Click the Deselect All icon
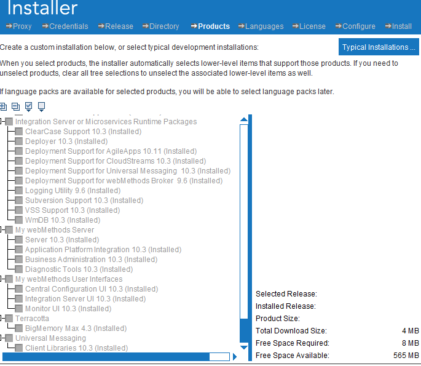The image size is (421, 366). pos(41,106)
